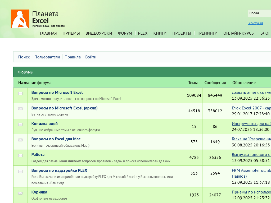
Task: Click envelope icon for надстройке PLEX forum
Action: click(20, 171)
